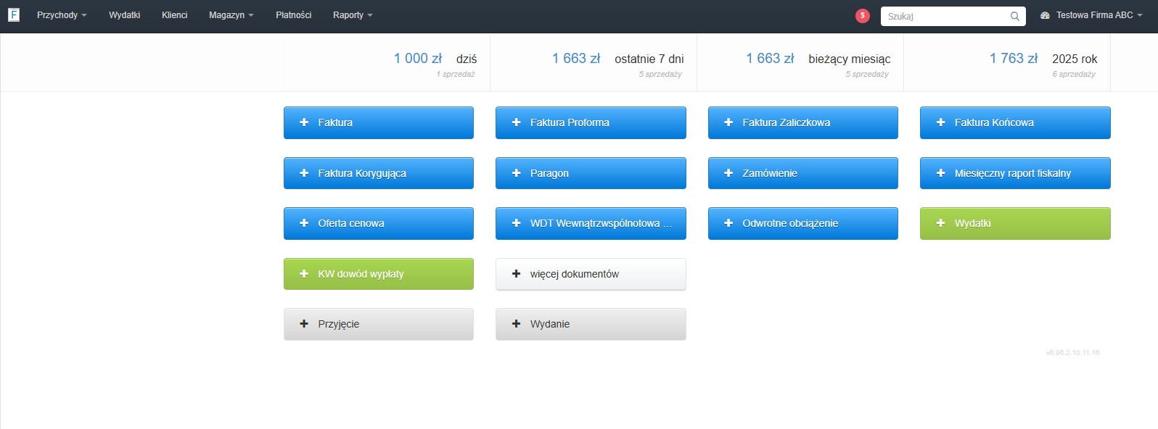Expand the Przychody dropdown menu
Image resolution: width=1158 pixels, height=429 pixels.
[x=62, y=15]
